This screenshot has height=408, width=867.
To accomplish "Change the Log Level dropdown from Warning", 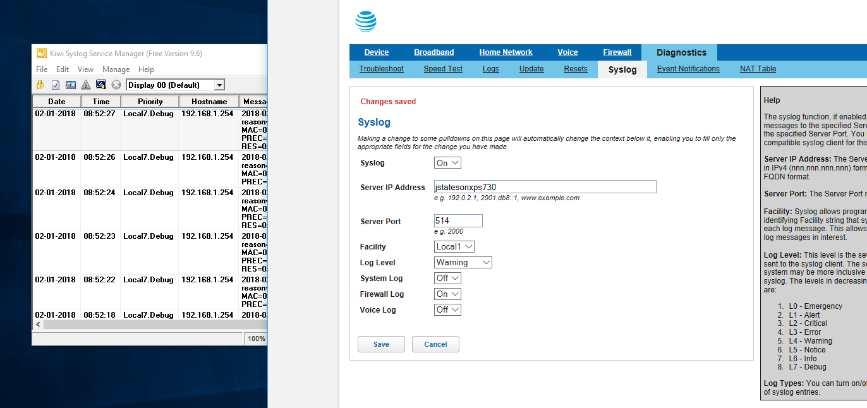I will (463, 262).
